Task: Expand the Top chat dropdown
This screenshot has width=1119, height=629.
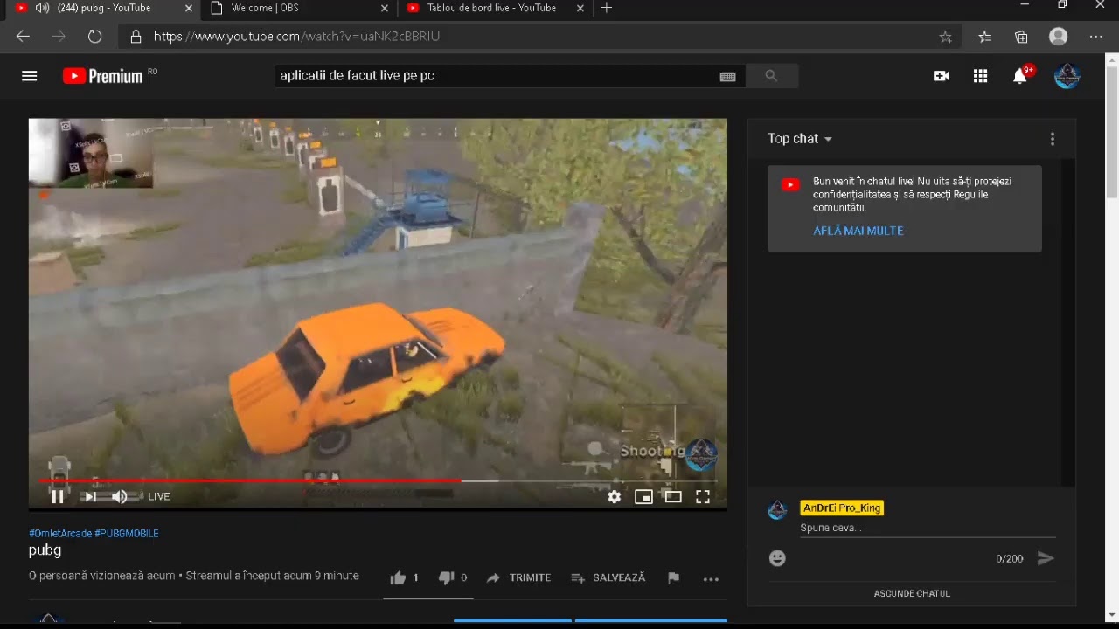Action: point(799,138)
